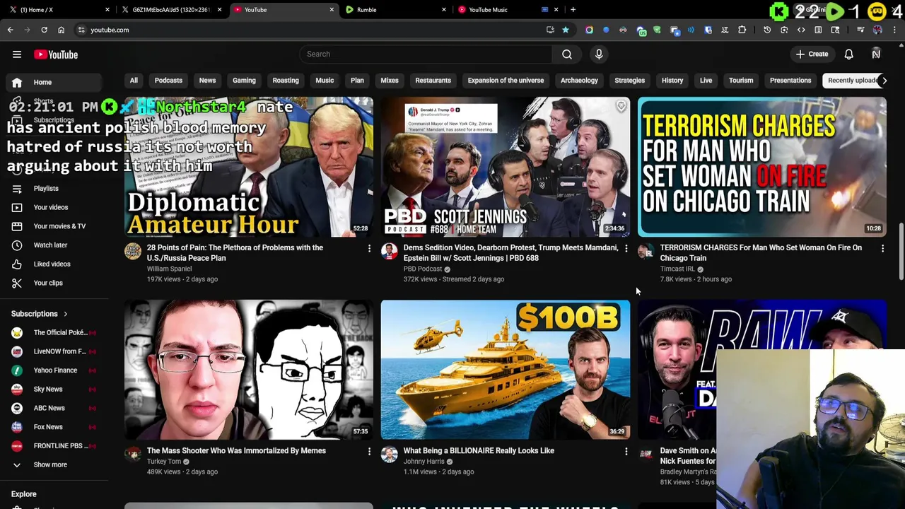Viewport: 905px width, 509px height.
Task: Open Watch later list
Action: (54, 245)
